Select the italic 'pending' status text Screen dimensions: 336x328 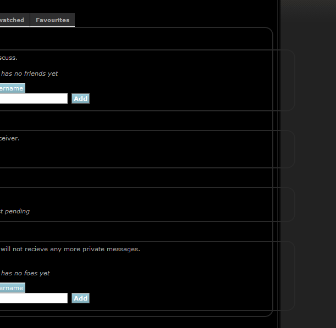pos(17,211)
